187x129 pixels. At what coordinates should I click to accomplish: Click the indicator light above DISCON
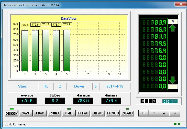click(x=12, y=109)
